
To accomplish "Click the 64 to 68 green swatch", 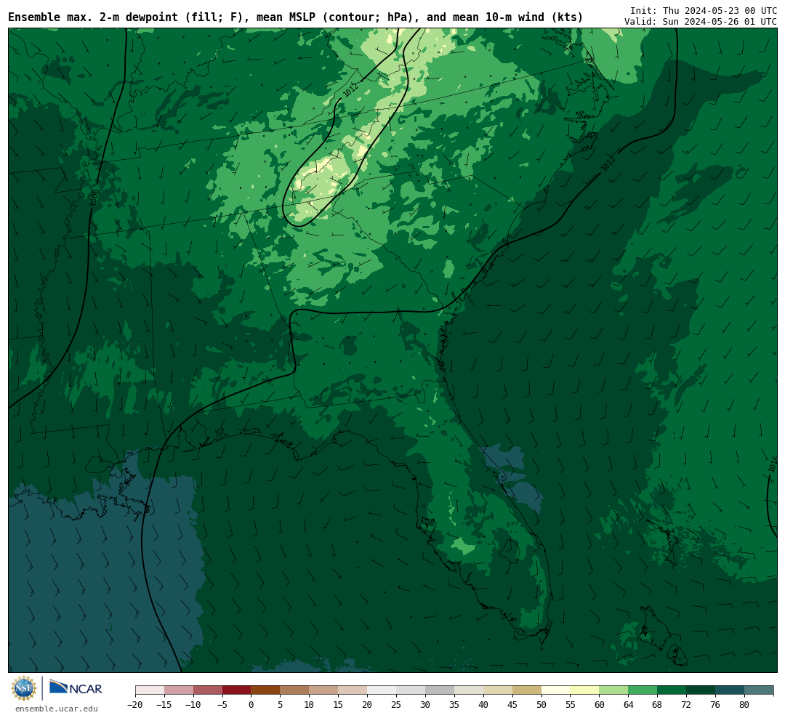I will click(643, 690).
